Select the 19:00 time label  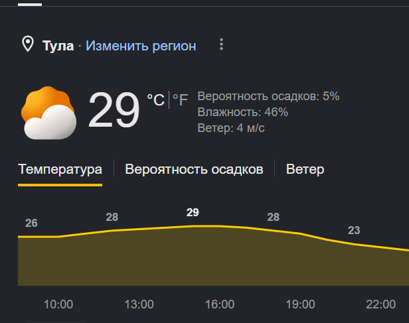coord(300,304)
